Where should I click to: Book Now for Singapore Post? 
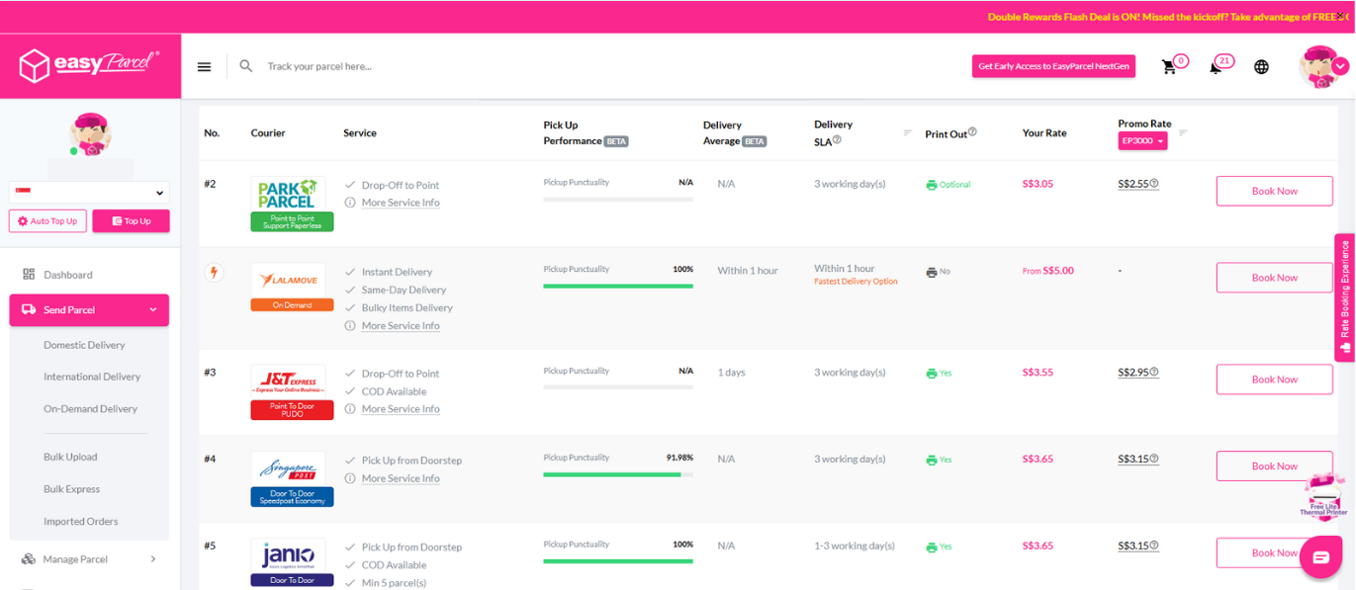coord(1274,466)
